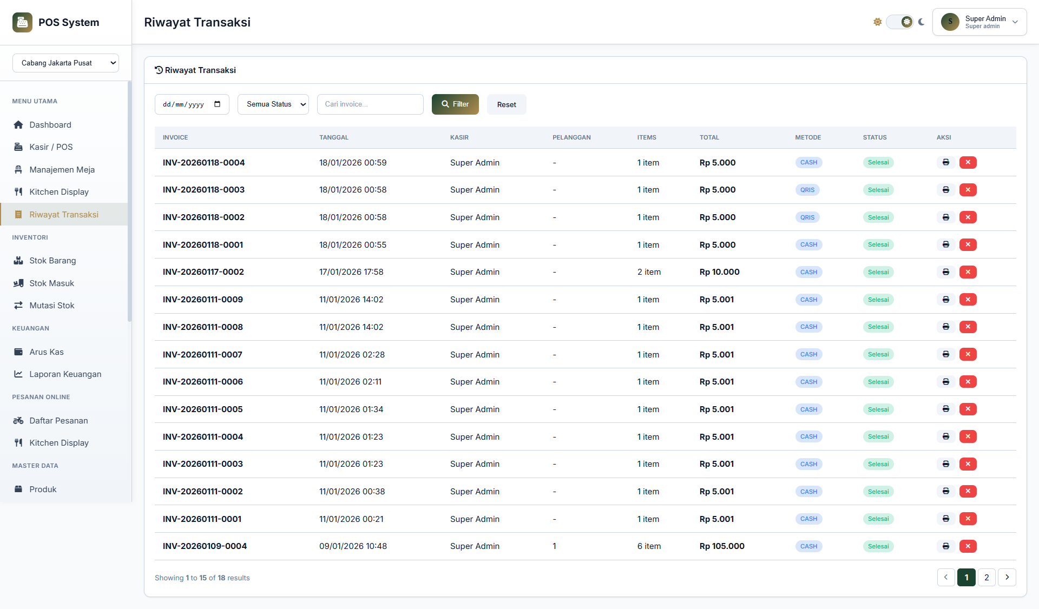The width and height of the screenshot is (1039, 609).
Task: Cancel transaction INV-20260111-0001
Action: (x=968, y=519)
